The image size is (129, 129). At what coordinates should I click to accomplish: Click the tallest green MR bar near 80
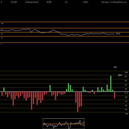point(111,84)
